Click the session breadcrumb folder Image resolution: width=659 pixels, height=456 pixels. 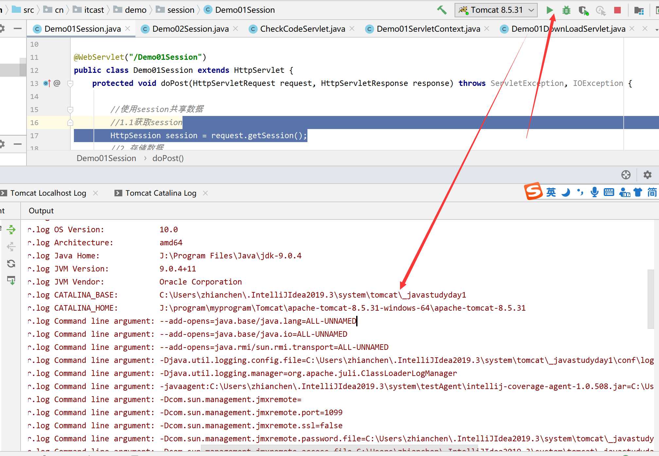pyautogui.click(x=175, y=10)
